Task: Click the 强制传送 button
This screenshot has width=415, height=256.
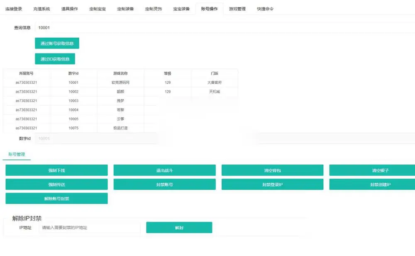Action: point(56,184)
